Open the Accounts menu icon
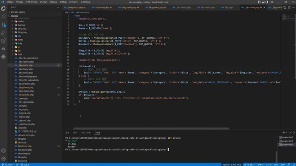This screenshot has height=166, width=296. point(3,151)
